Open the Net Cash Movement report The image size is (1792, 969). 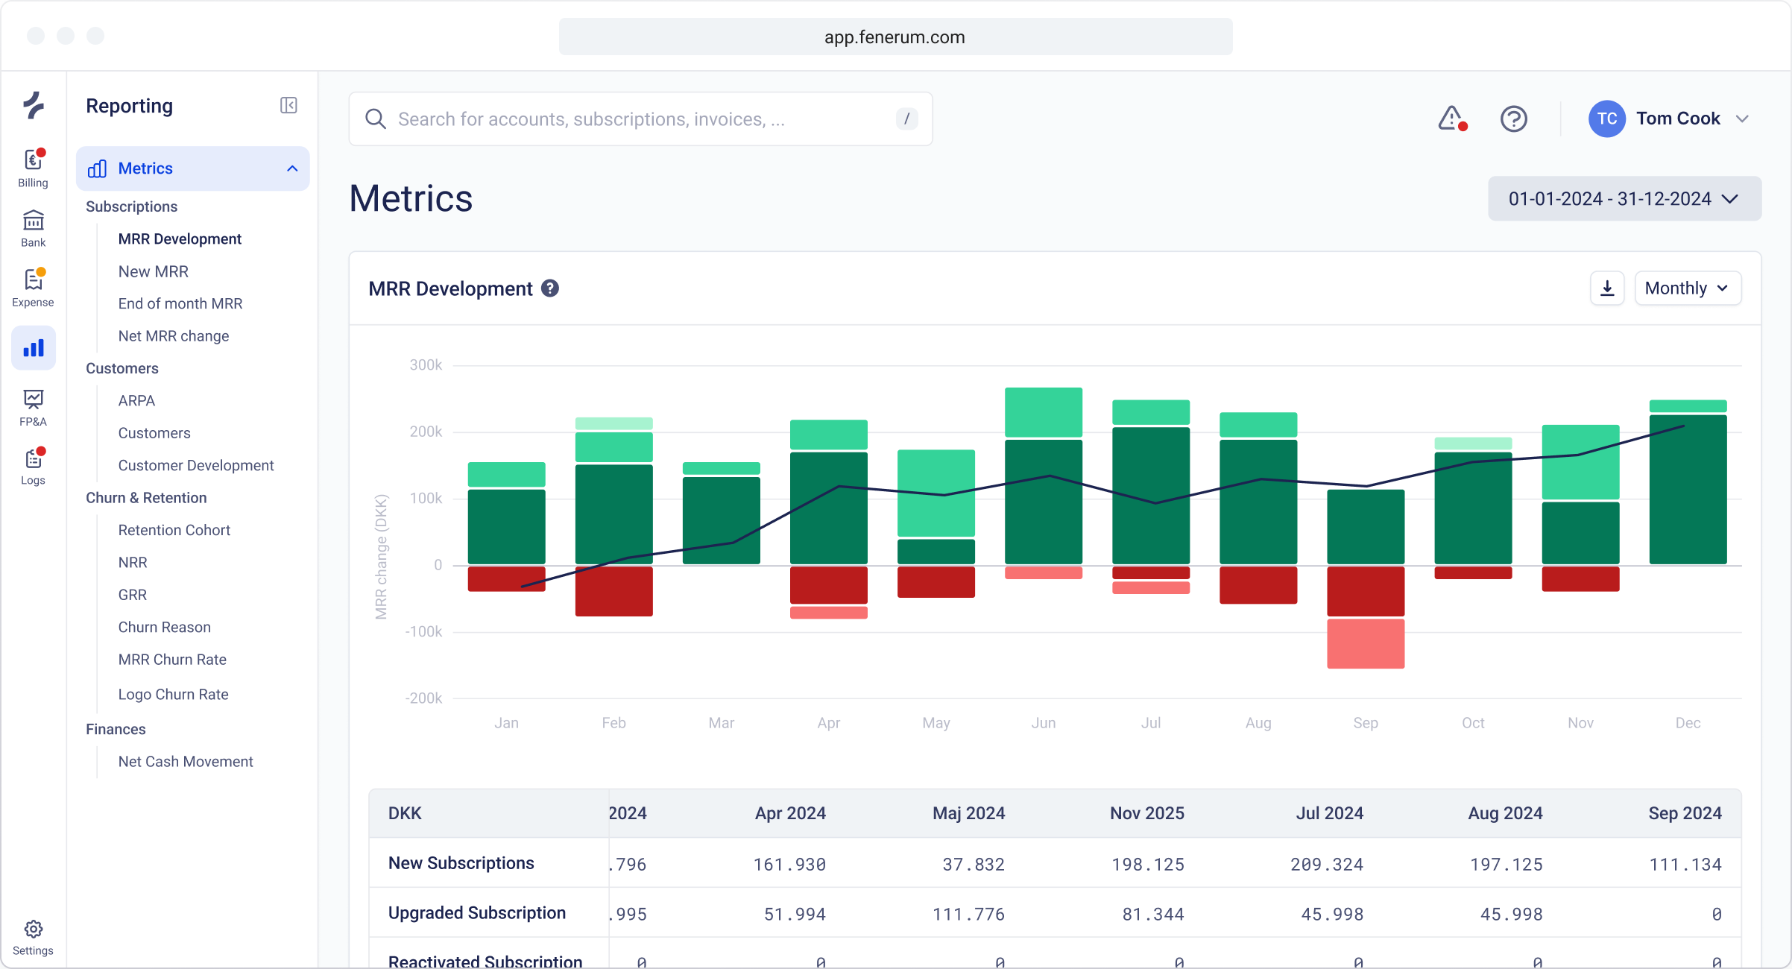coord(186,761)
